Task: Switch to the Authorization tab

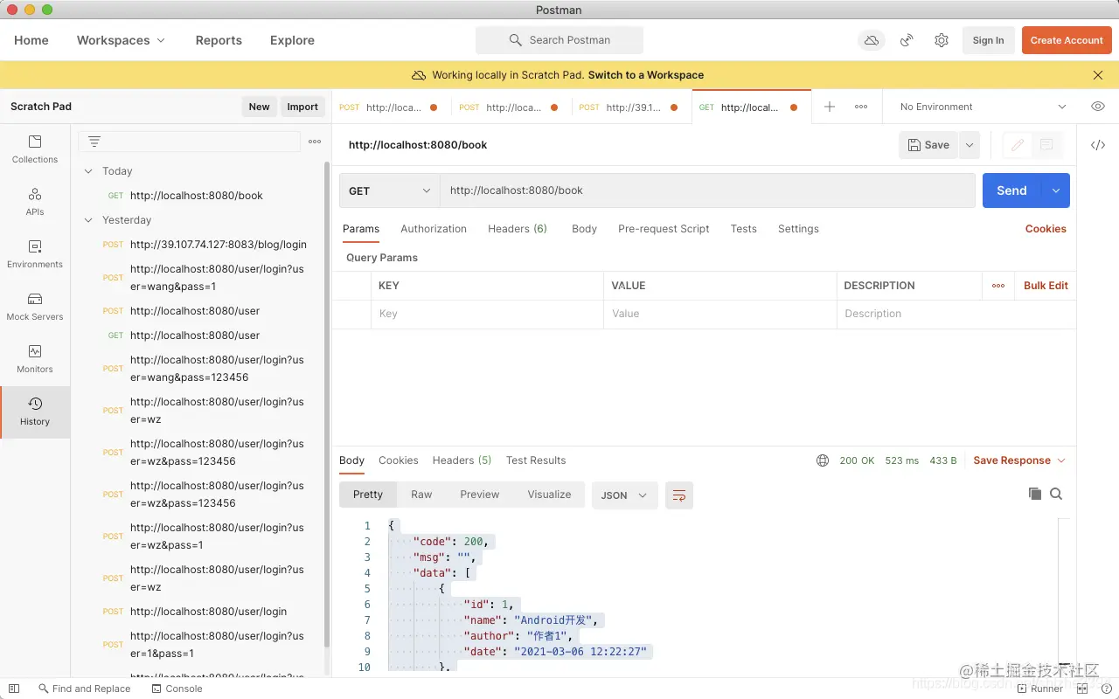Action: (434, 229)
